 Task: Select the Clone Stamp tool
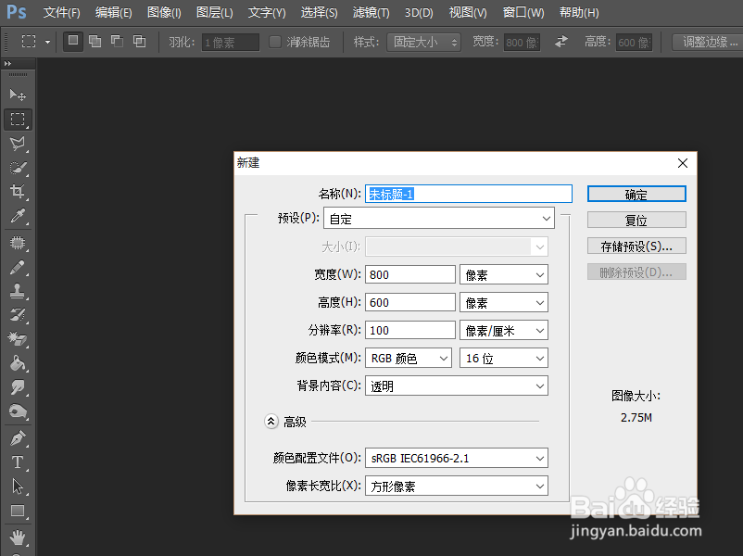18,290
